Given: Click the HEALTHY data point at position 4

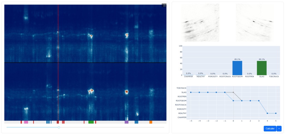Looking at the screenshot, I should pos(267,113).
